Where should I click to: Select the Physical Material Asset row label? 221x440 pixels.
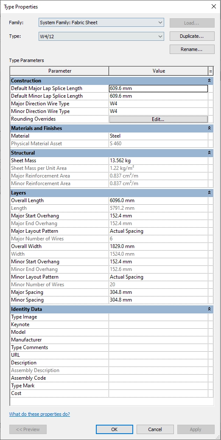coord(36,144)
